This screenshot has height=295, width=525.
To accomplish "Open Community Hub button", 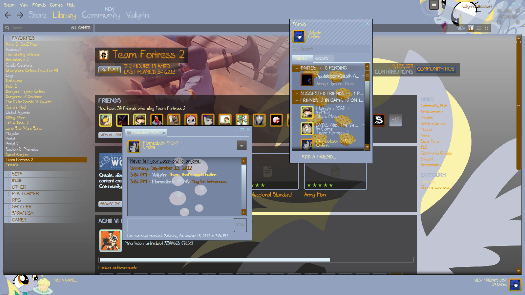I will point(436,69).
